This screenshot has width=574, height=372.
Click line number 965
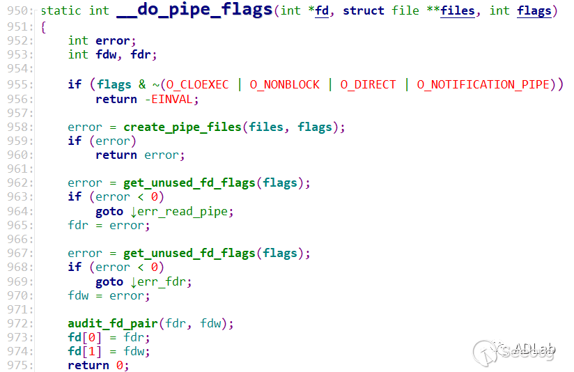point(20,225)
